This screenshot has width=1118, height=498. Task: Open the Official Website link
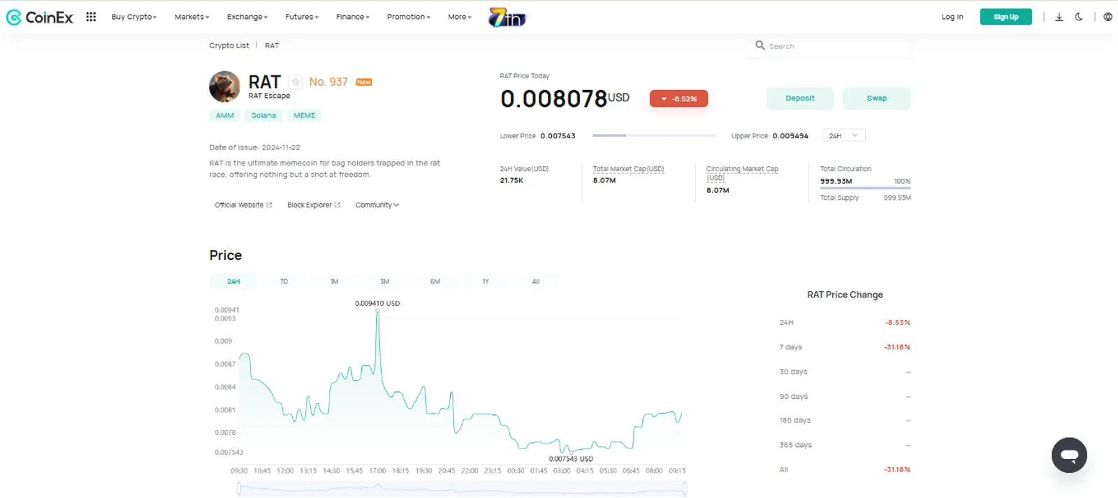pyautogui.click(x=243, y=205)
